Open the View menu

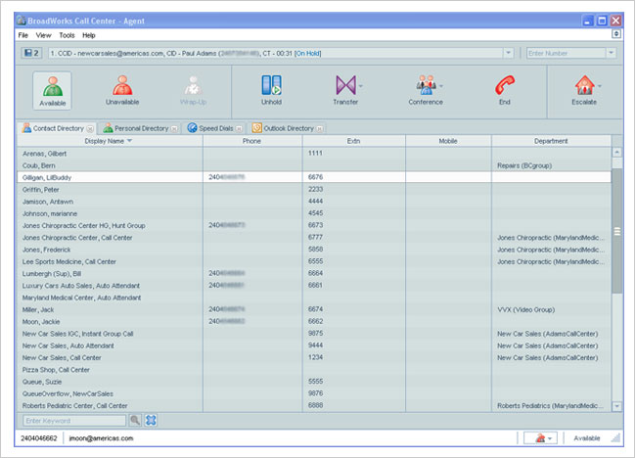[x=44, y=34]
